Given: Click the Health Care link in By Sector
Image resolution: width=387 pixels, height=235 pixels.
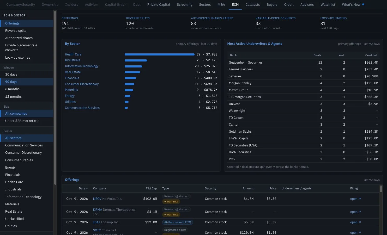Looking at the screenshot, I should pos(73,54).
